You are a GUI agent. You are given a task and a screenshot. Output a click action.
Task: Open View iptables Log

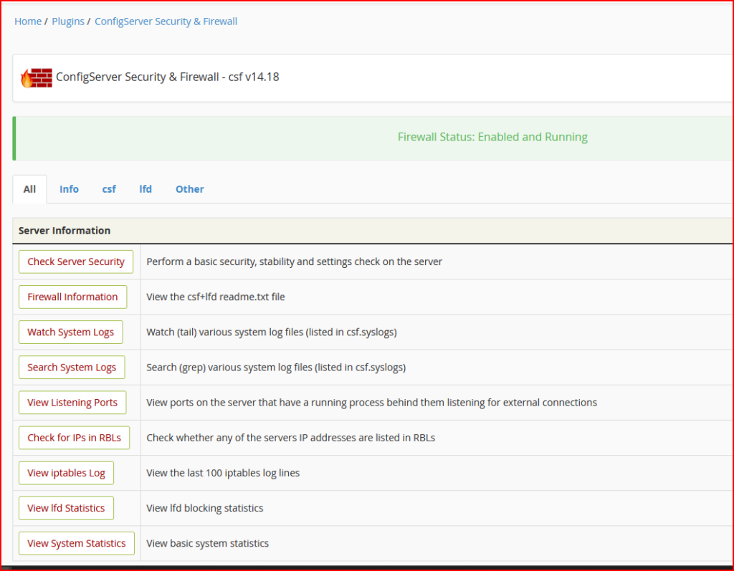66,473
